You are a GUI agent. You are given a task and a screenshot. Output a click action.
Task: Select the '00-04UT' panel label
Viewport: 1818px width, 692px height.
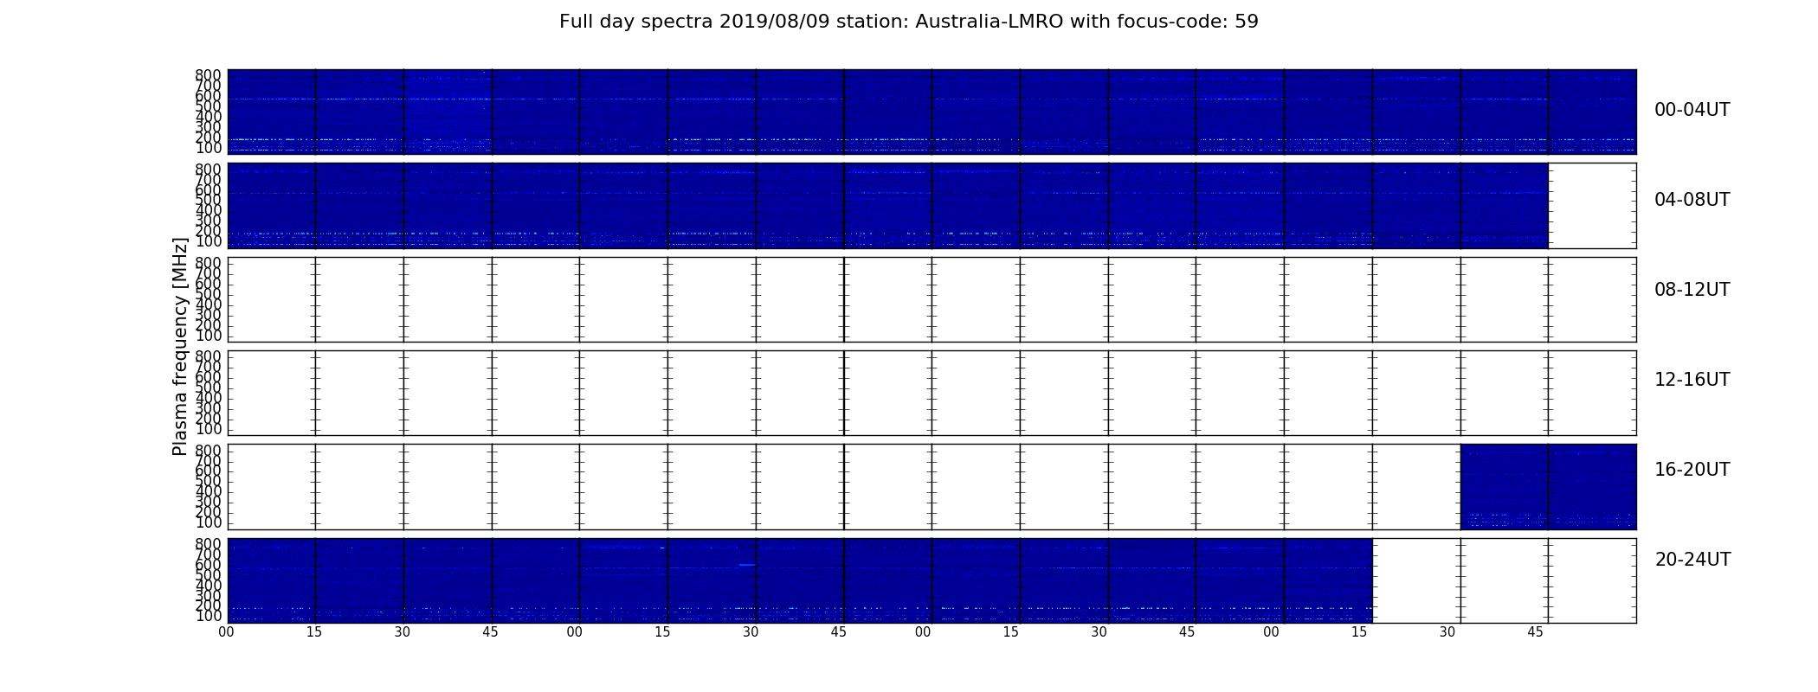tap(1692, 110)
